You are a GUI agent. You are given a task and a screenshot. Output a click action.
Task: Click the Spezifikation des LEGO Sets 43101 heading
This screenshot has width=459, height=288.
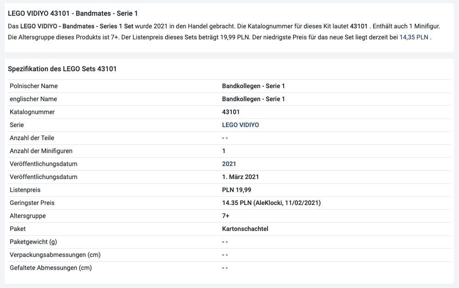[x=62, y=69]
